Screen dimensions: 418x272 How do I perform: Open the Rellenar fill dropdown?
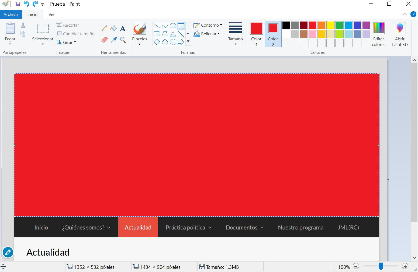(x=207, y=34)
